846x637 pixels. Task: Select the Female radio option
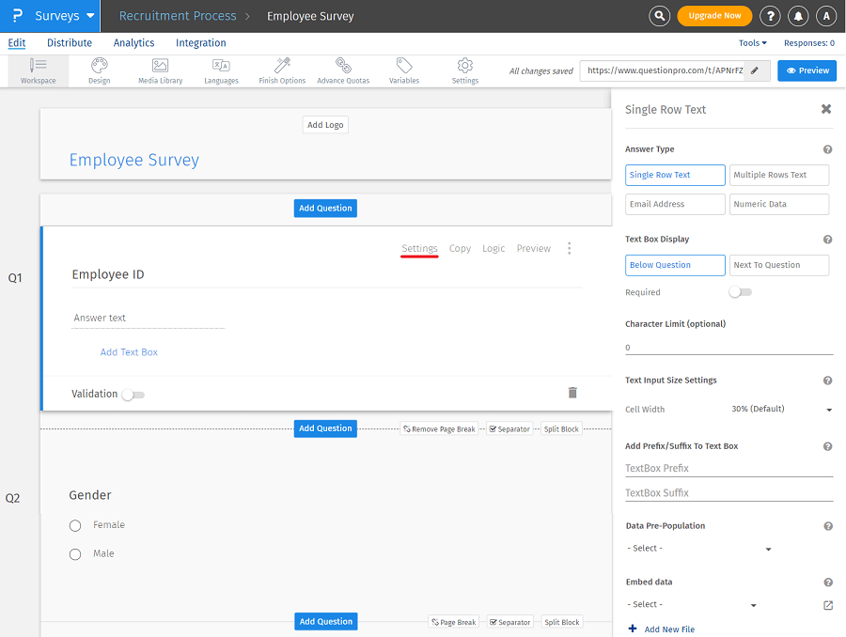(x=75, y=525)
